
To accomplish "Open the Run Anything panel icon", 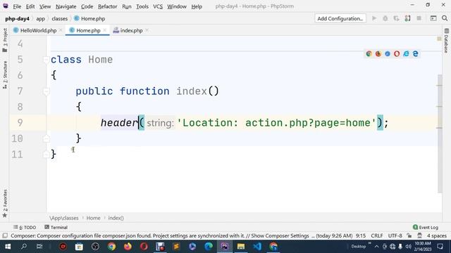I will coord(433,18).
